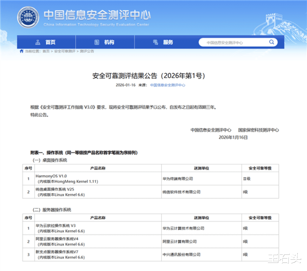Click the 产品名称 header in desktop table
This screenshot has height=271, width=307.
click(98, 168)
